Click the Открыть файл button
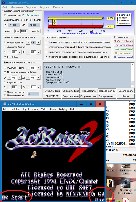This screenshot has height=202, width=136. pos(52,91)
